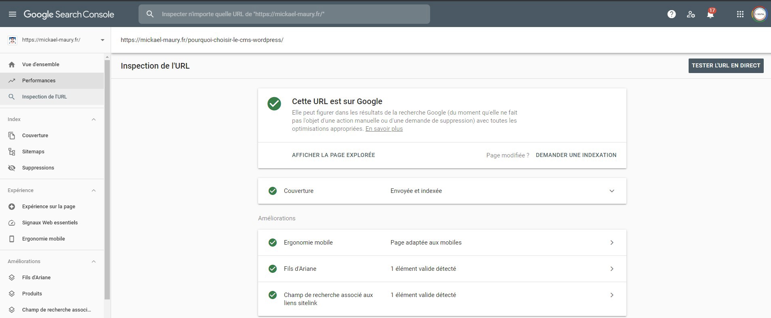
Task: Click the help question mark icon
Action: [x=671, y=14]
